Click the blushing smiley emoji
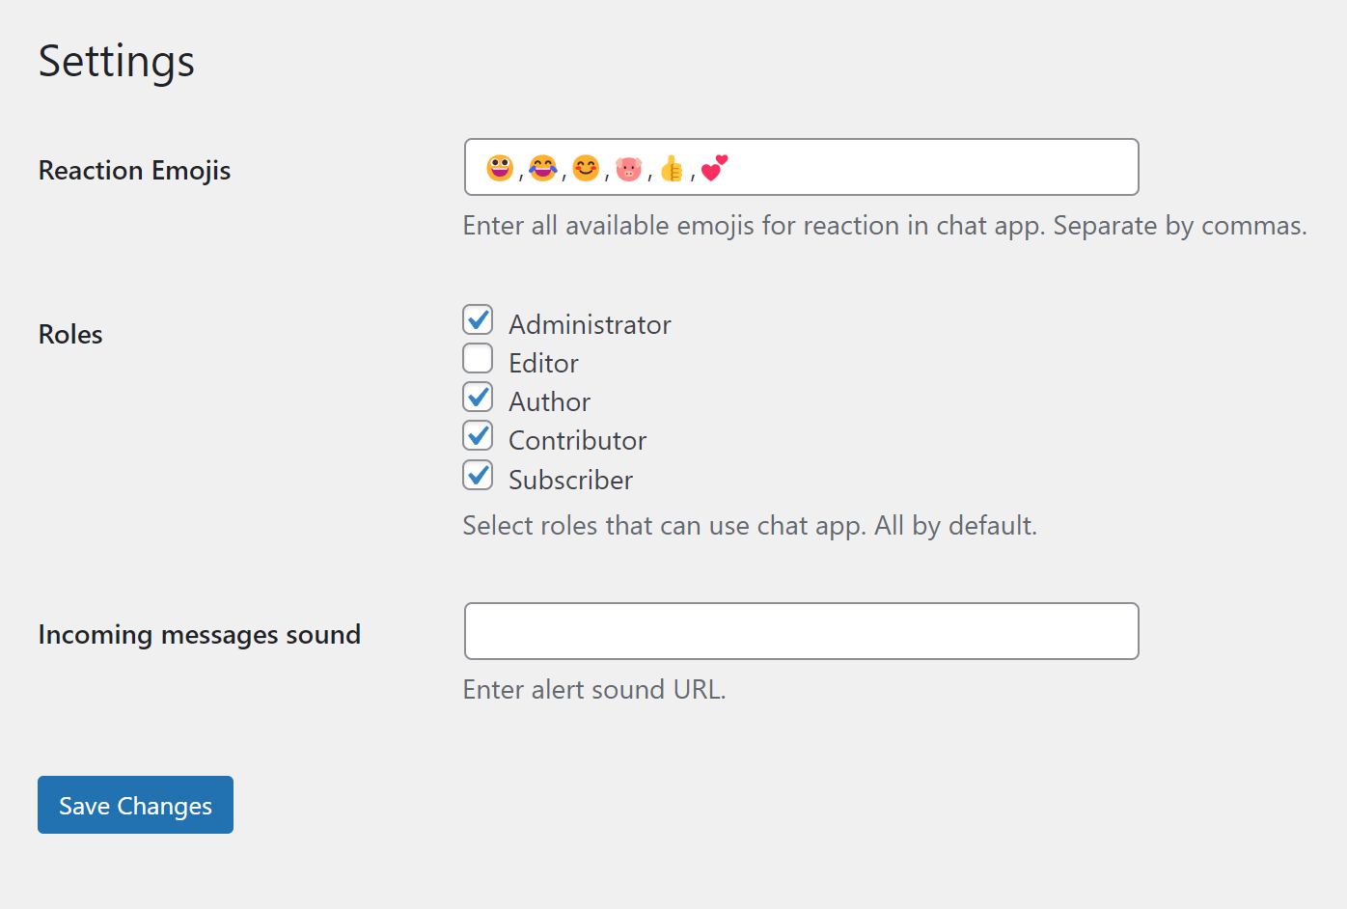The width and height of the screenshot is (1347, 909). [586, 168]
